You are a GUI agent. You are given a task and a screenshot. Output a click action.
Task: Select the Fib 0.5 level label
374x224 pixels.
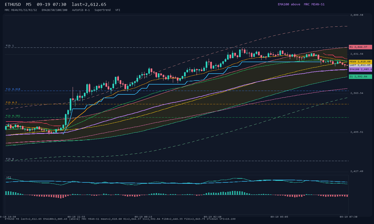(x=11, y=102)
